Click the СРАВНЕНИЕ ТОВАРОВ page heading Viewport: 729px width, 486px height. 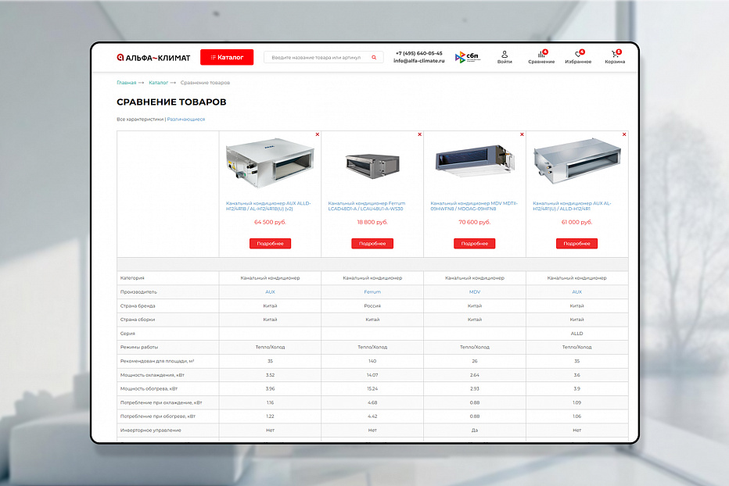pos(171,102)
